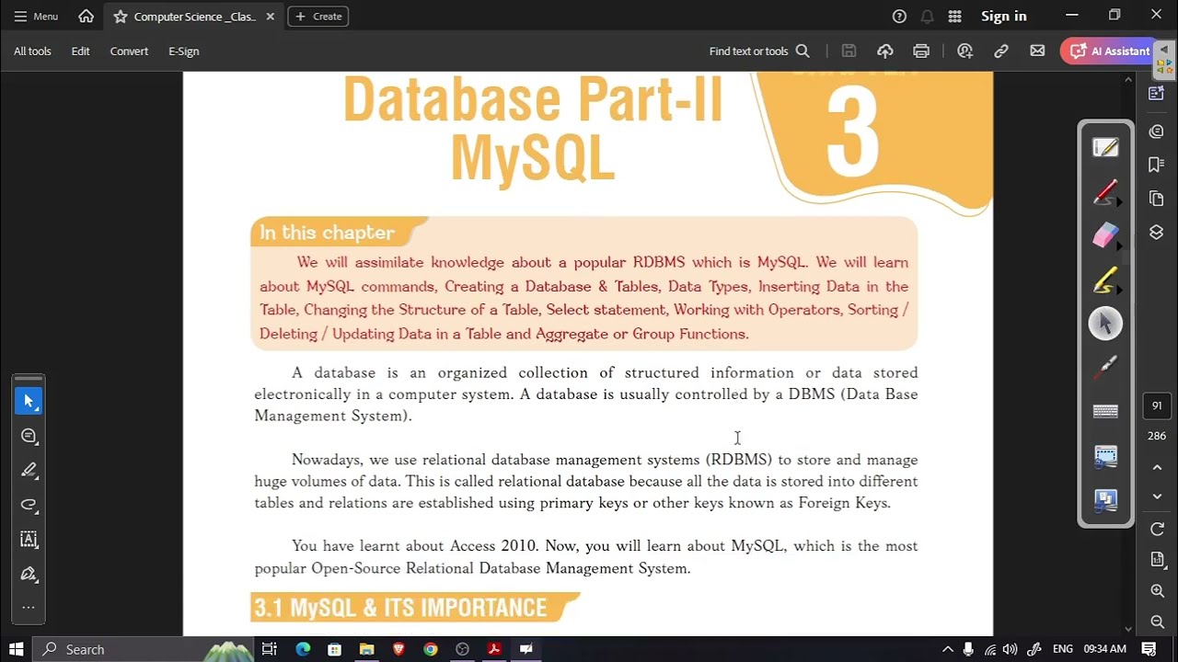Copy a link to the file
The height and width of the screenshot is (662, 1178).
coord(1001,51)
